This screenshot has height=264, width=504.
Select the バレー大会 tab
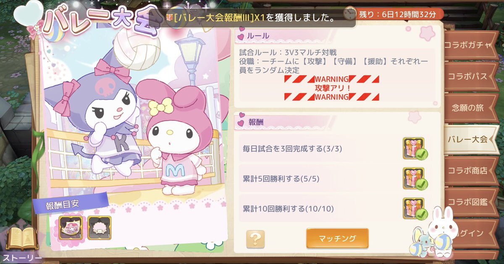(x=471, y=140)
